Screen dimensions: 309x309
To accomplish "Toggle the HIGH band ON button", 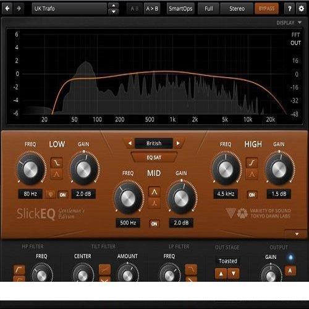I will click(252, 195).
